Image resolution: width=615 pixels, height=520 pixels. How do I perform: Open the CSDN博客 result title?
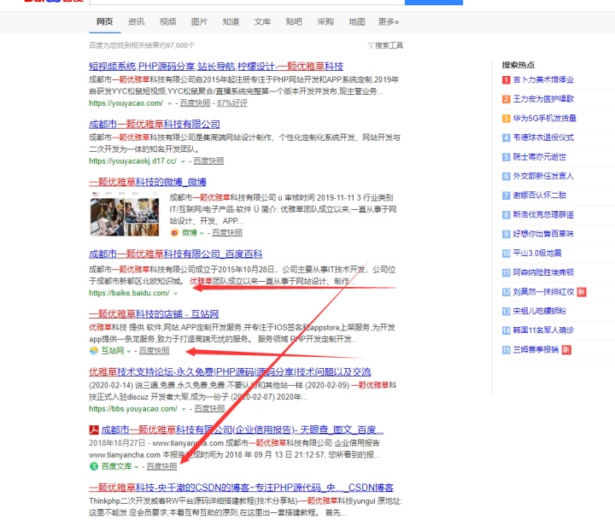pyautogui.click(x=241, y=488)
